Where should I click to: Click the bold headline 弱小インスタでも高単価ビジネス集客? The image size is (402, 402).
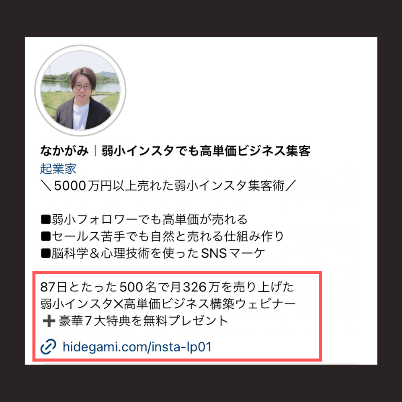(x=206, y=151)
